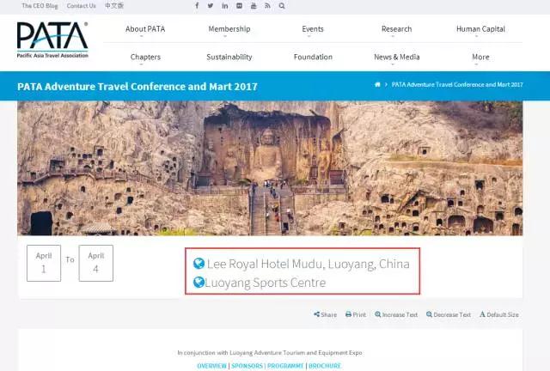Click the PATA logo
This screenshot has height=371, width=550.
52,40
